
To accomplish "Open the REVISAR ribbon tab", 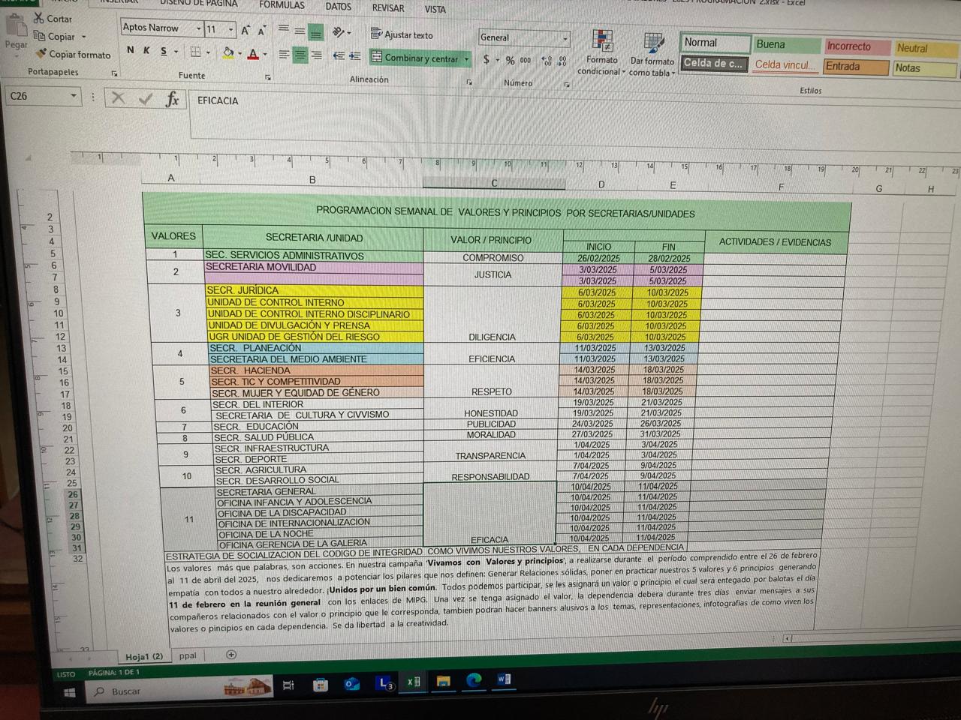I will 388,8.
